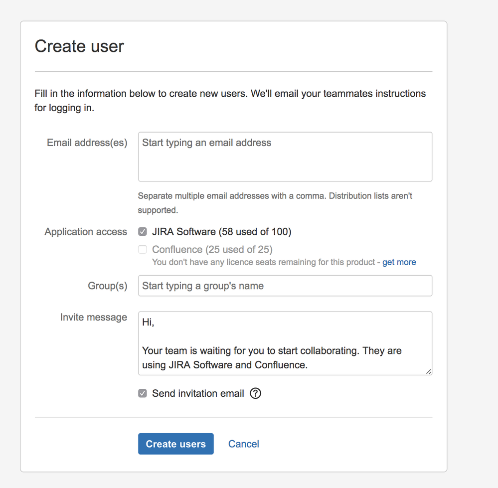The image size is (498, 488).
Task: Click the Invite message field label
Action: (93, 317)
